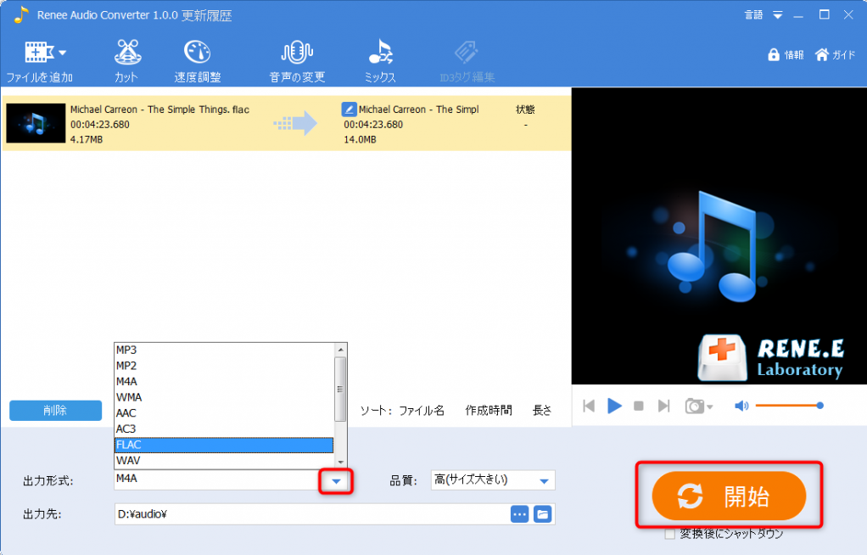867x555 pixels.
Task: Click the Delete (削除) button
Action: coord(55,410)
